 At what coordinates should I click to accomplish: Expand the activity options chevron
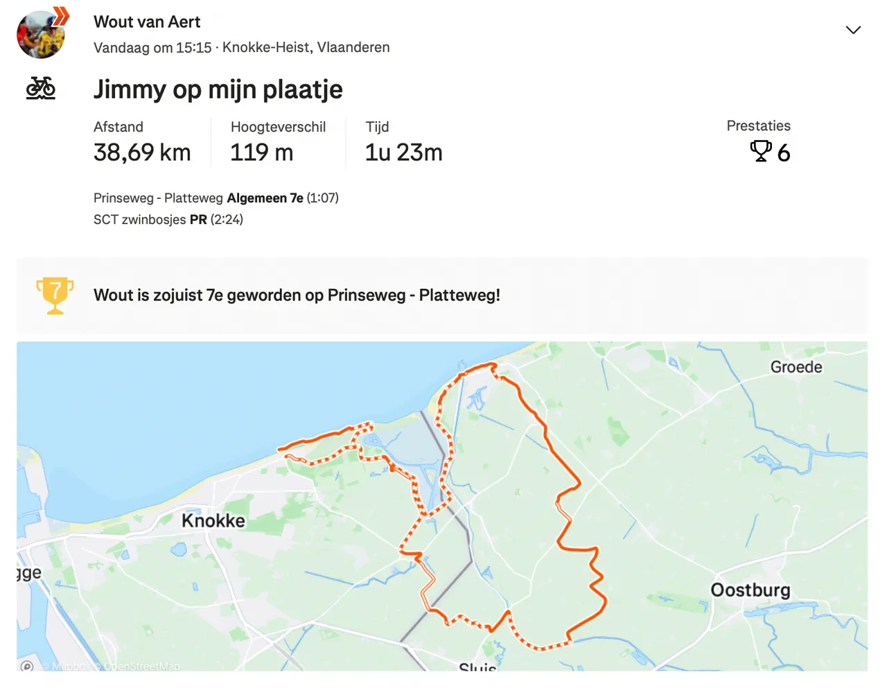coord(853,30)
